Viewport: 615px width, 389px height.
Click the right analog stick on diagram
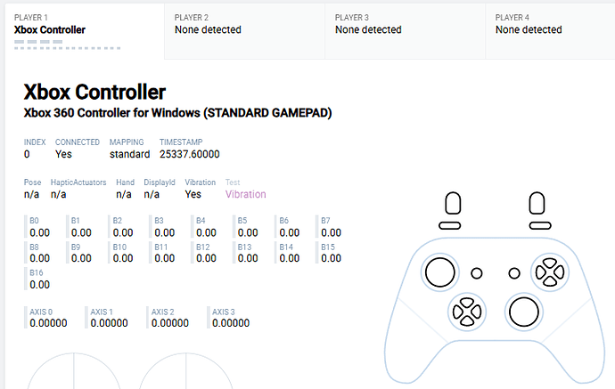click(523, 312)
